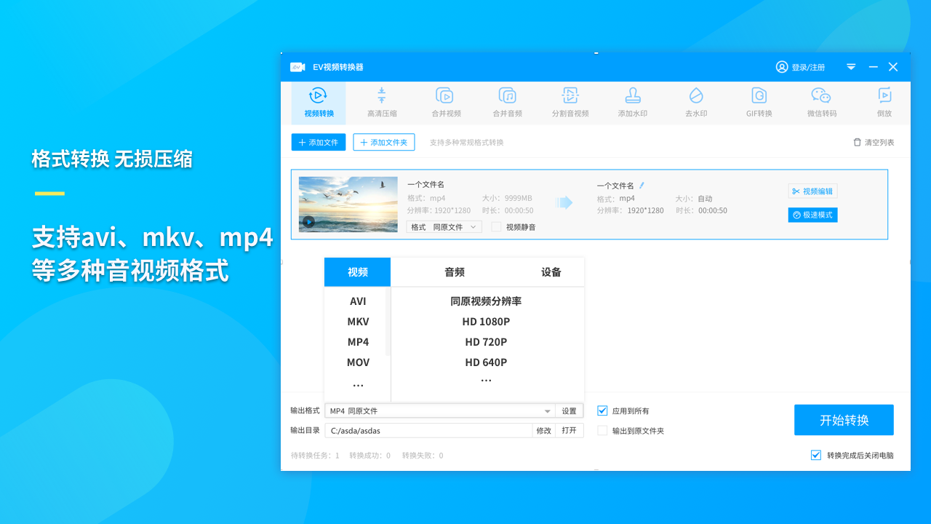Open the 输出格式 MP4 combo box
Image resolution: width=931 pixels, height=524 pixels.
[439, 411]
